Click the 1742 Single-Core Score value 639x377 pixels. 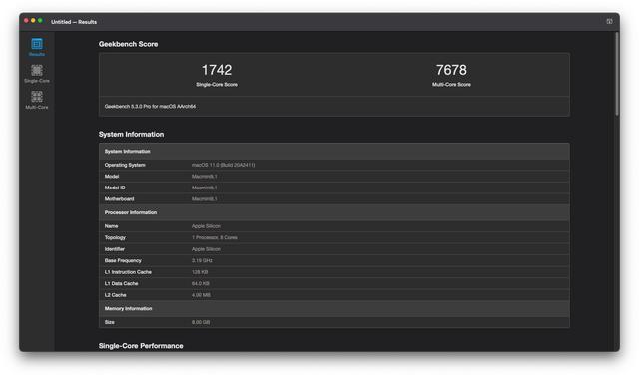coord(217,70)
